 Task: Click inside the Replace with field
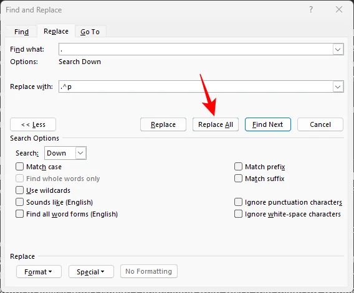196,86
